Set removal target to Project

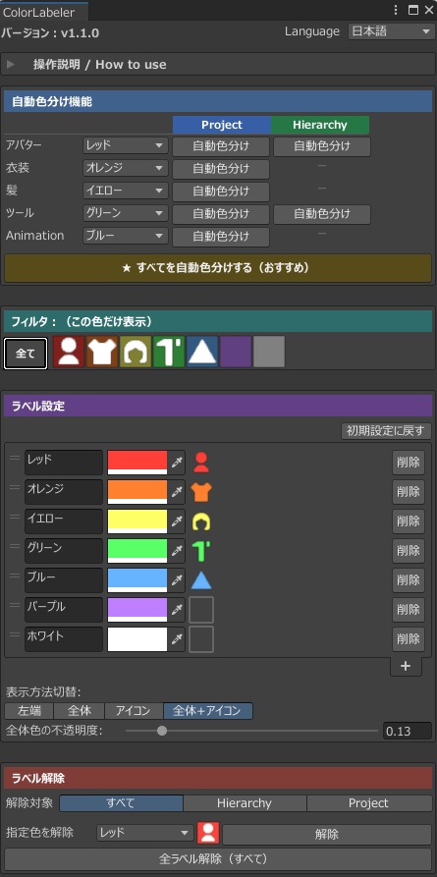(x=369, y=803)
